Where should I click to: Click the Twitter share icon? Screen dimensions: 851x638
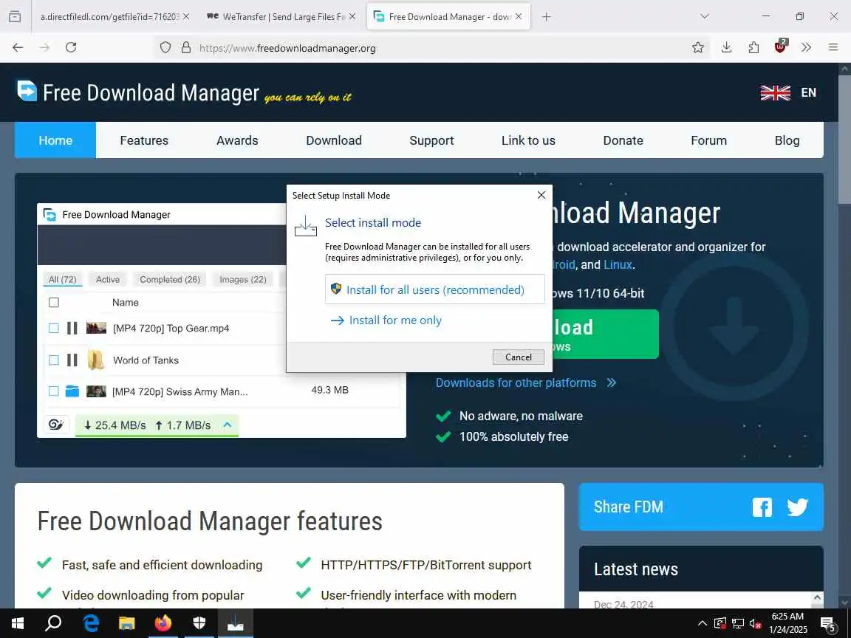click(x=797, y=507)
